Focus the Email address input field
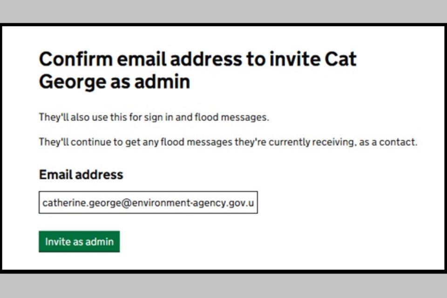This screenshot has height=298, width=447. [x=148, y=203]
